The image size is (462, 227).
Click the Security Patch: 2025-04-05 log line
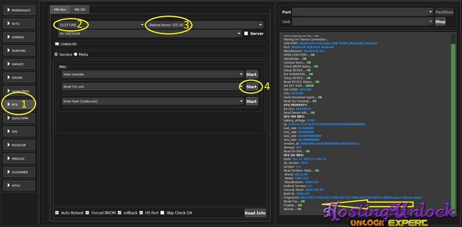point(304,190)
